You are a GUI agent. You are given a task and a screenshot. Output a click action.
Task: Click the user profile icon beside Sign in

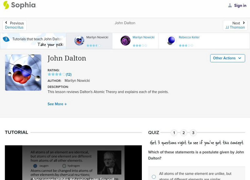[230, 5]
